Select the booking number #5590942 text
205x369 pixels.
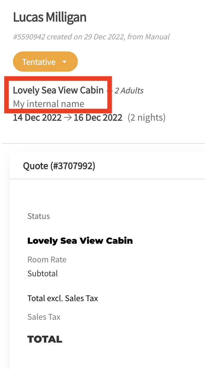[x=29, y=37]
